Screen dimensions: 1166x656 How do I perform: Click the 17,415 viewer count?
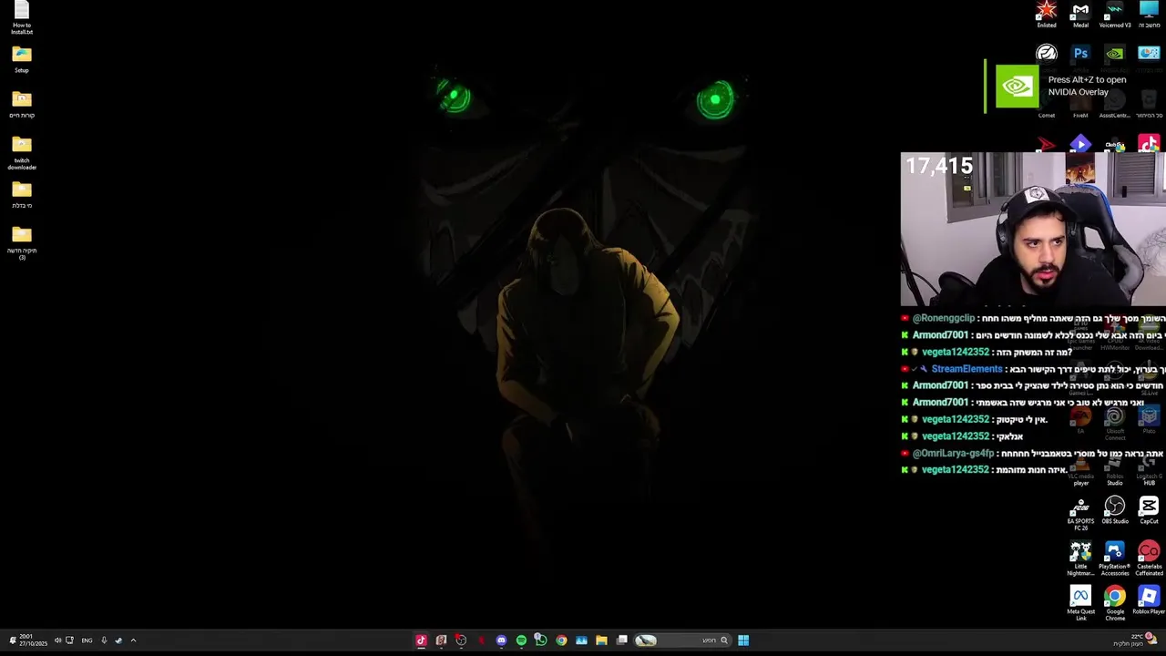click(939, 166)
